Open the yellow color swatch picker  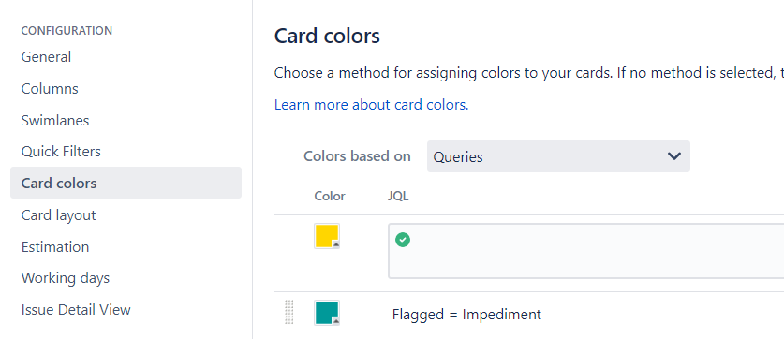coord(327,236)
